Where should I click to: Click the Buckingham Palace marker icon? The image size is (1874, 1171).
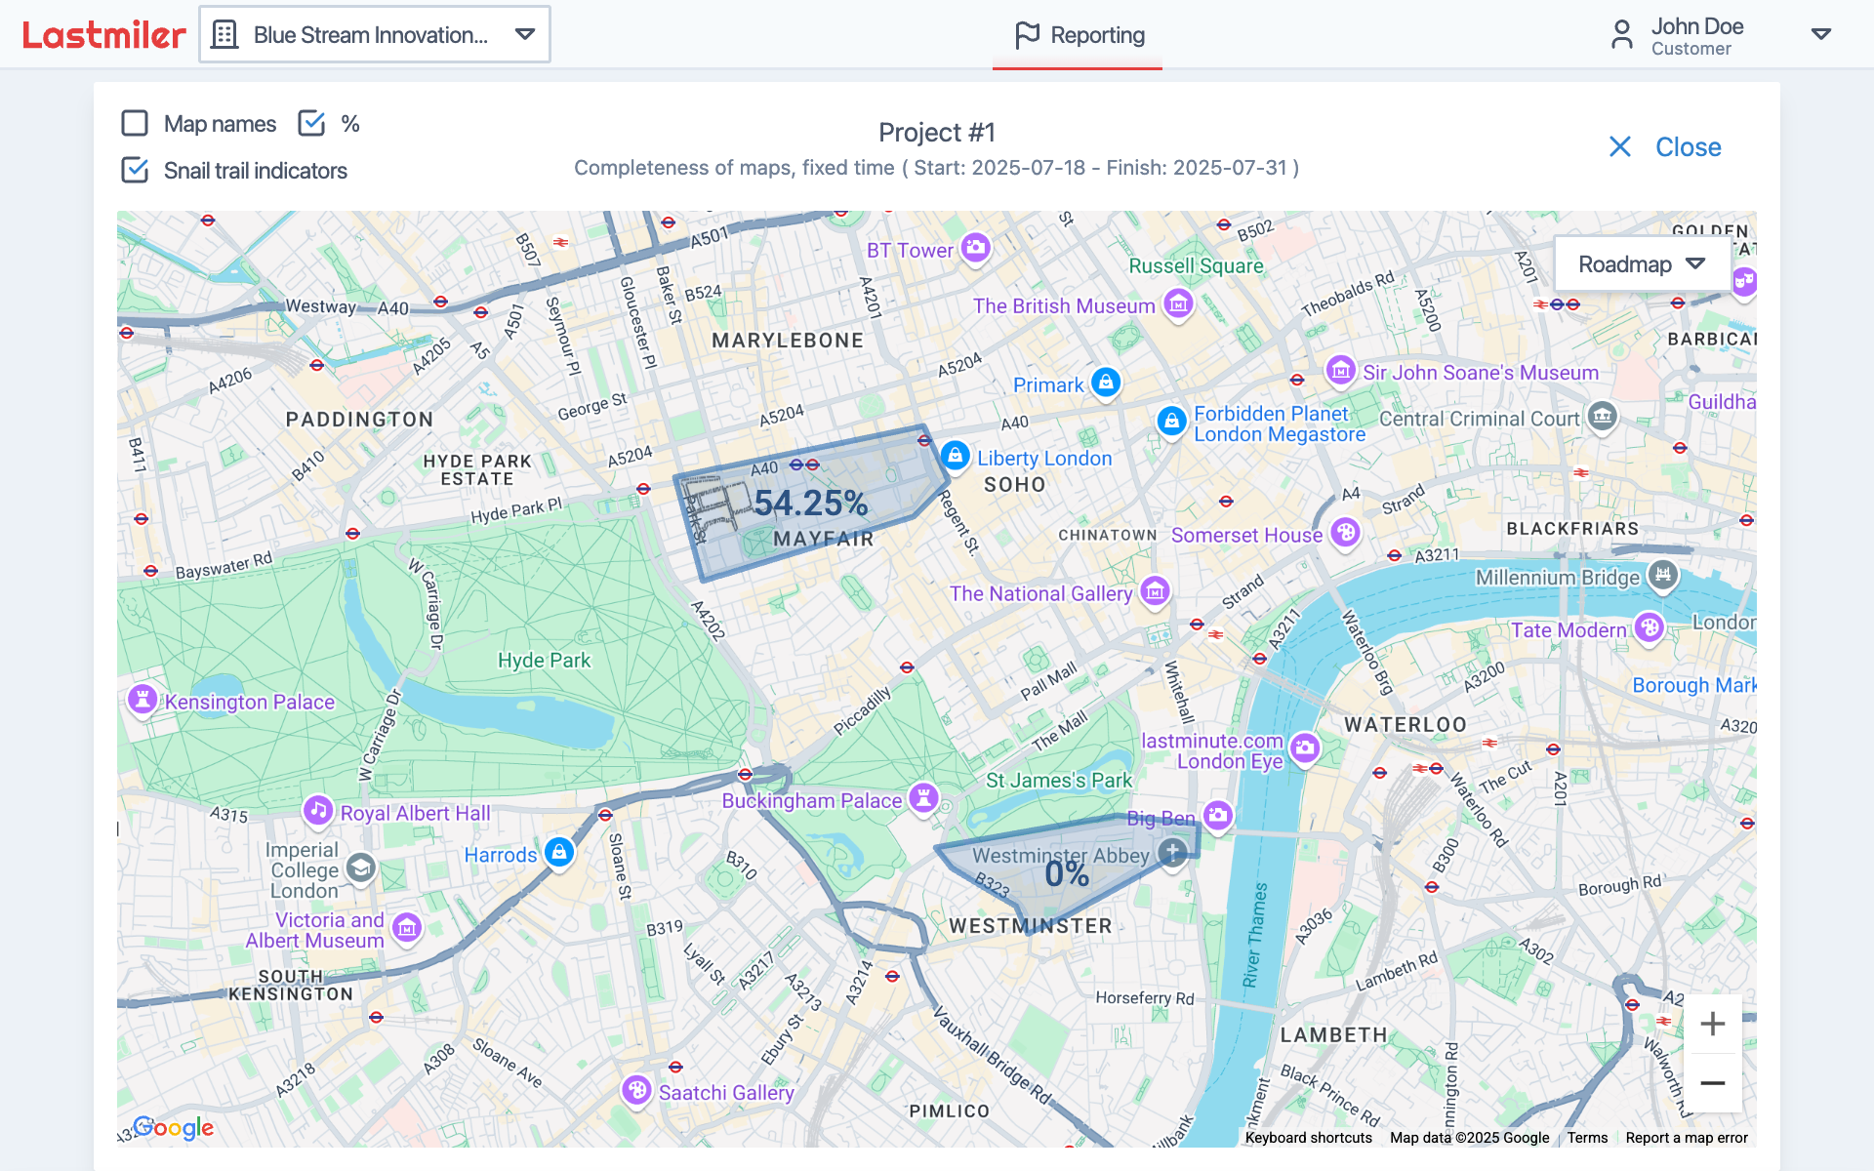click(923, 797)
